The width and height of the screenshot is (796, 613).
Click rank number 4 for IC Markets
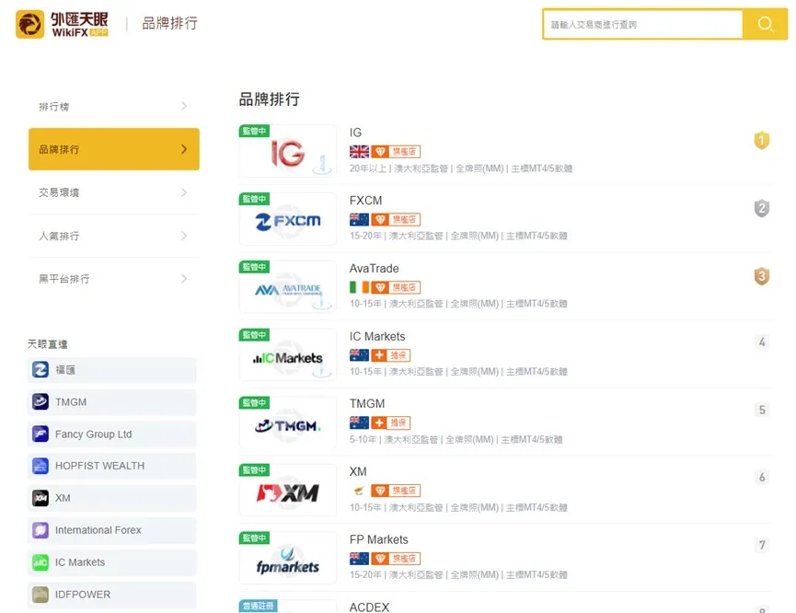point(761,341)
